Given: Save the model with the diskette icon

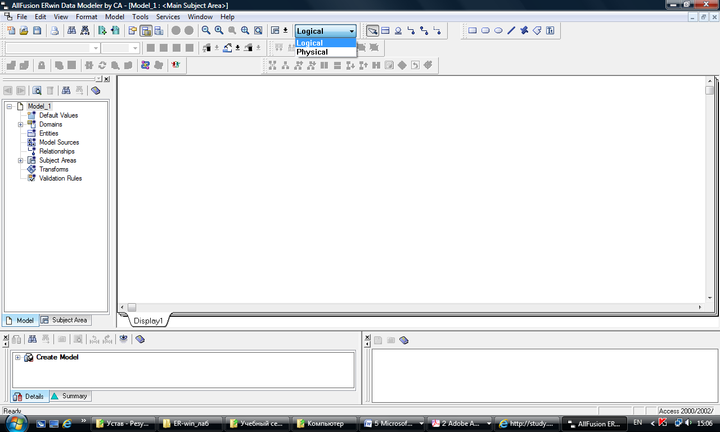Looking at the screenshot, I should tap(37, 30).
